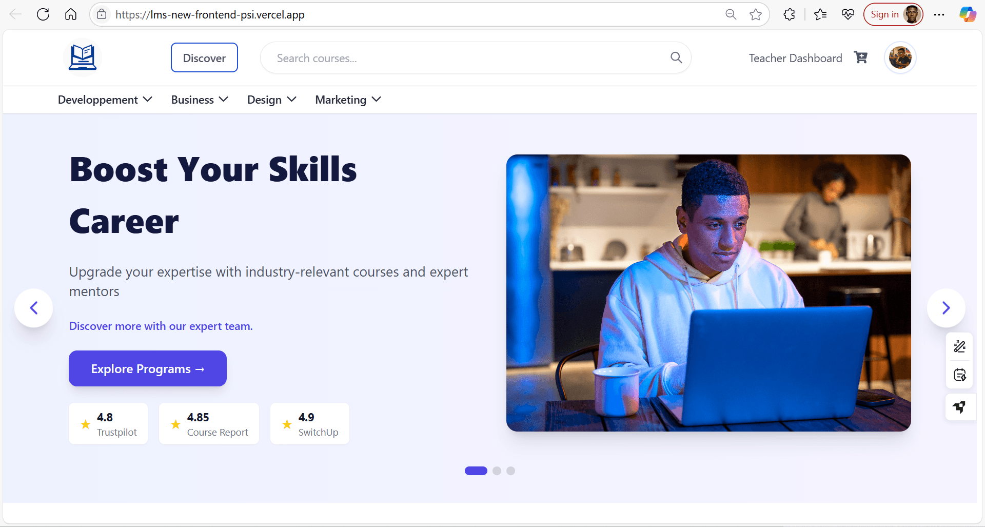Expand the Business category menu
The image size is (985, 527).
coord(200,100)
